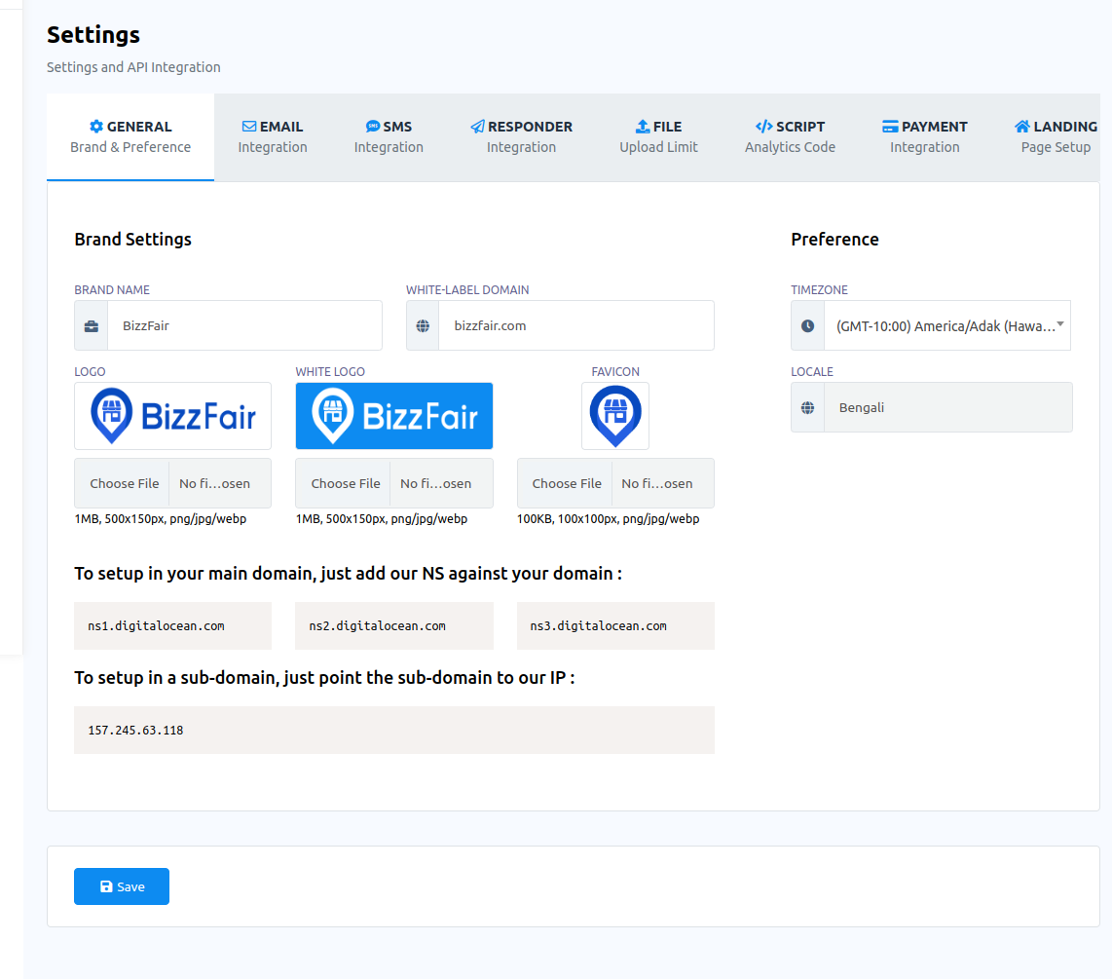Click the Brand Settings heading
This screenshot has height=979, width=1112.
[133, 239]
